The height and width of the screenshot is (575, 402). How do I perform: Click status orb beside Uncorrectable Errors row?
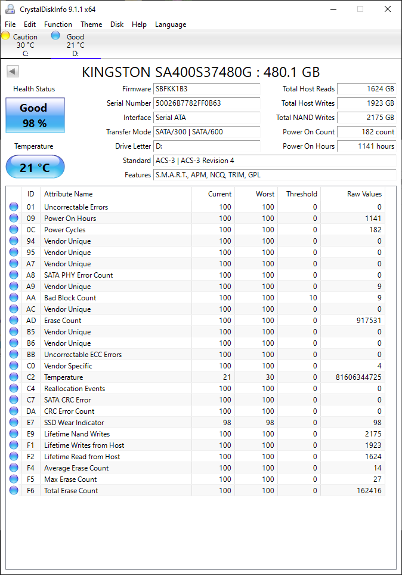tap(14, 207)
